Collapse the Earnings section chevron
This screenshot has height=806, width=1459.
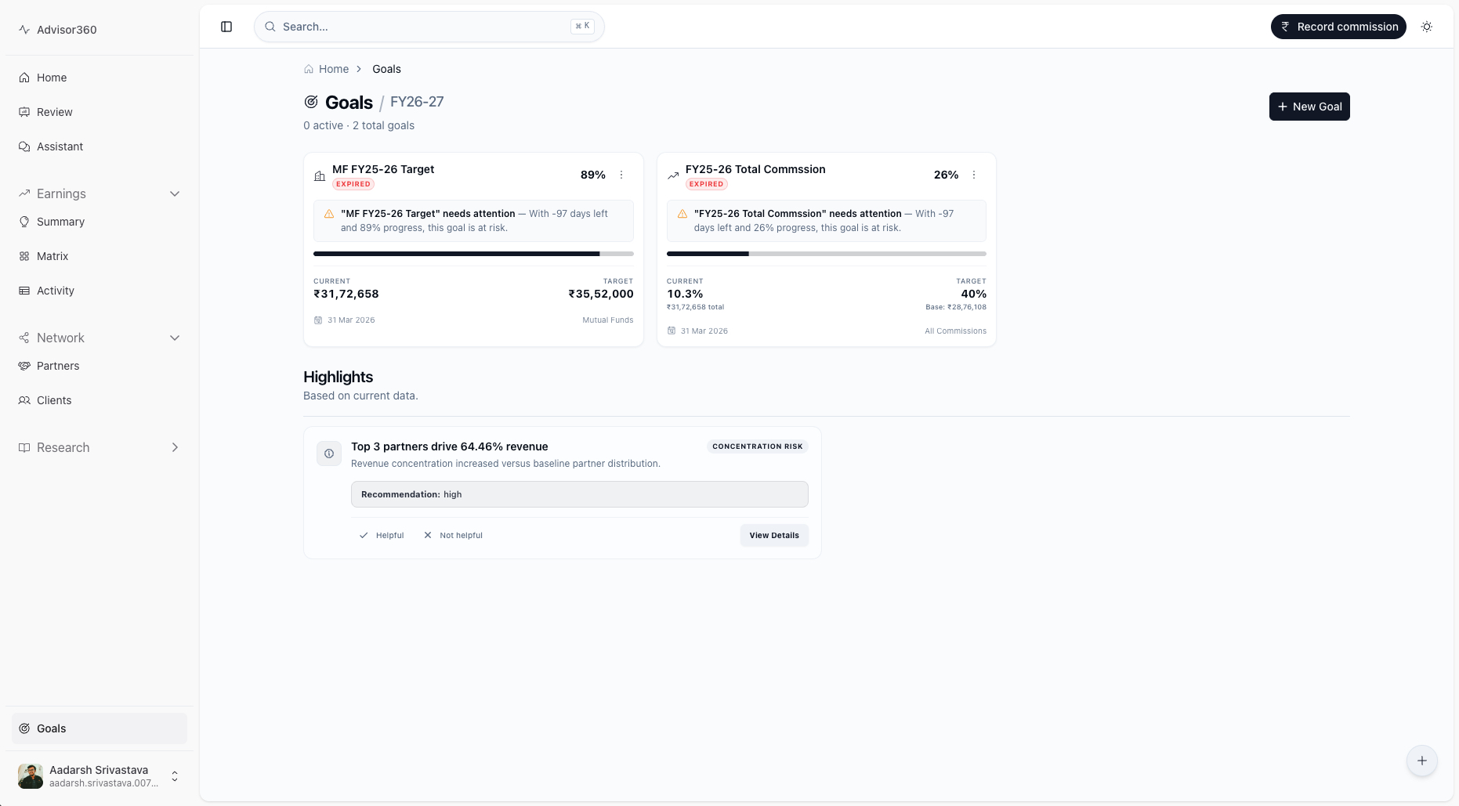coord(175,193)
